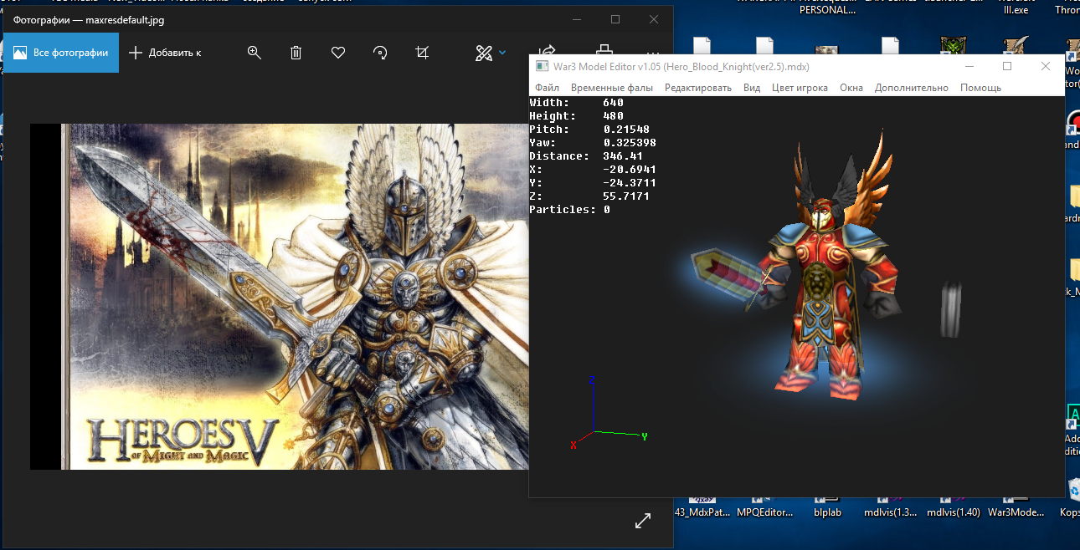Click the Particles: 0 readout
1080x550 pixels.
pos(570,210)
